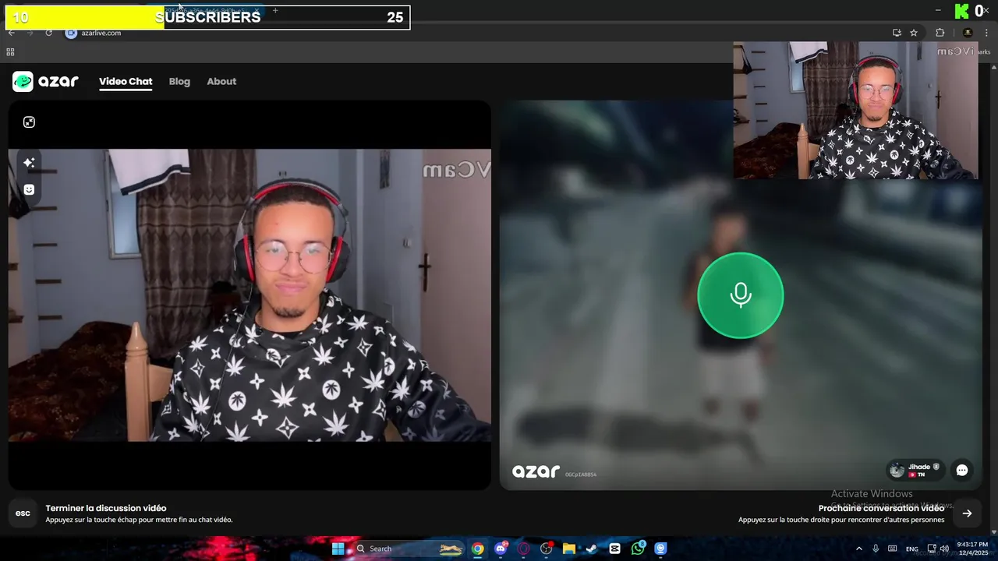Click the local webcam video feed
The width and height of the screenshot is (998, 561).
click(249, 295)
